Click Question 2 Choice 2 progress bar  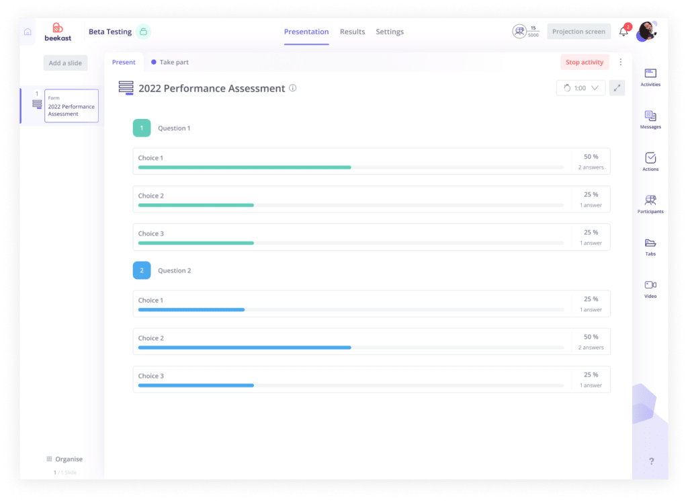tap(351, 347)
